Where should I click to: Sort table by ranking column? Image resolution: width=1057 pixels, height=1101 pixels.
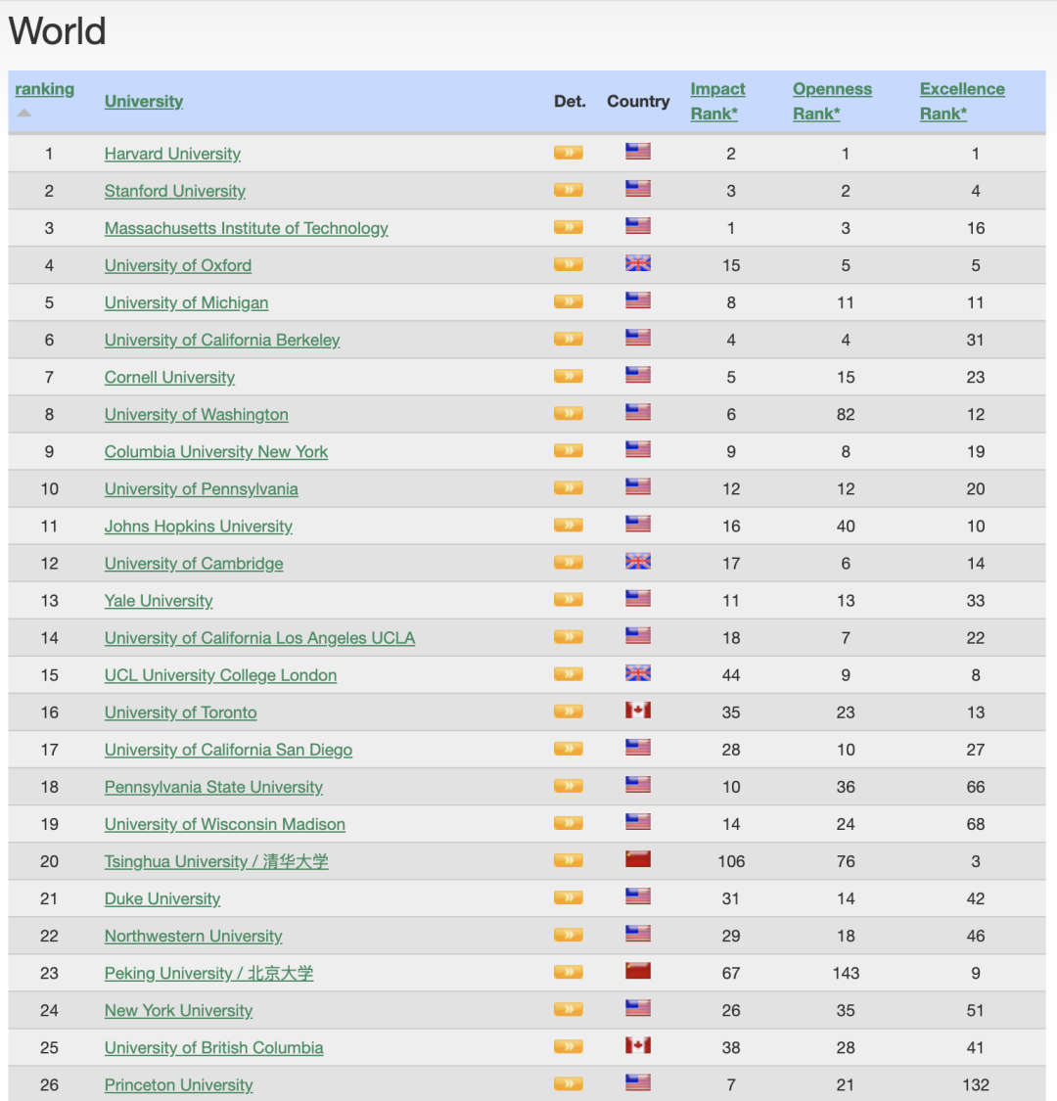coord(44,89)
